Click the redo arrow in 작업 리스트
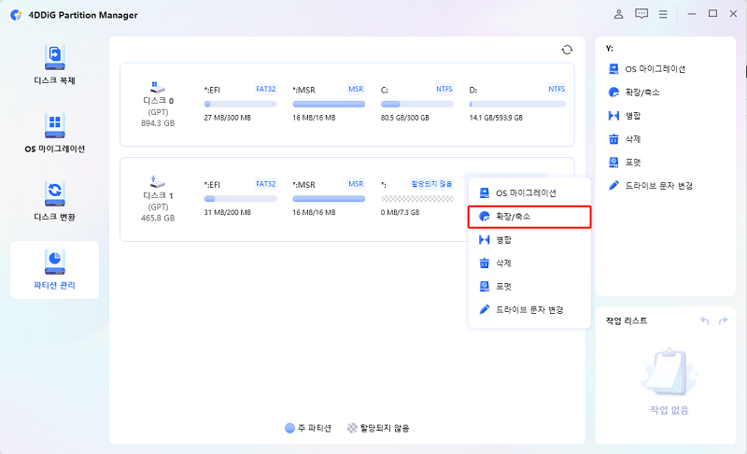The width and height of the screenshot is (747, 454). click(723, 320)
